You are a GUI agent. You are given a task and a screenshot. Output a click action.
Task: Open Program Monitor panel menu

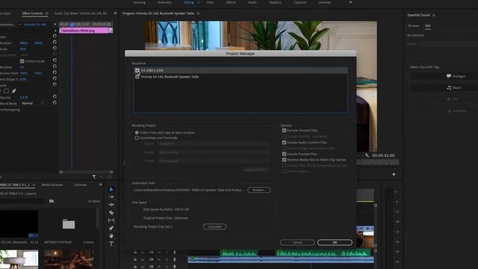click(198, 13)
